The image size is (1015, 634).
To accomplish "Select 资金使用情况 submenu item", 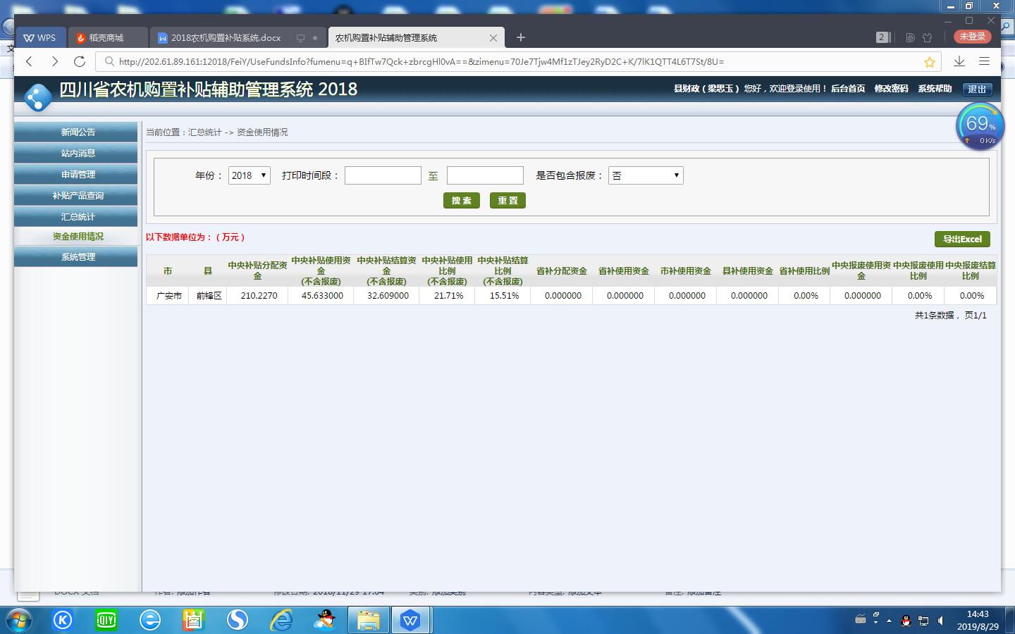I will click(x=78, y=237).
